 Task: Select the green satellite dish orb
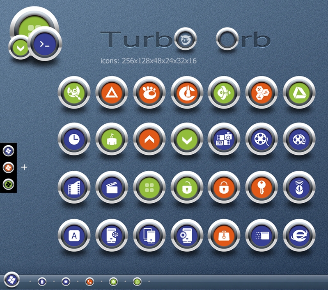point(224,93)
